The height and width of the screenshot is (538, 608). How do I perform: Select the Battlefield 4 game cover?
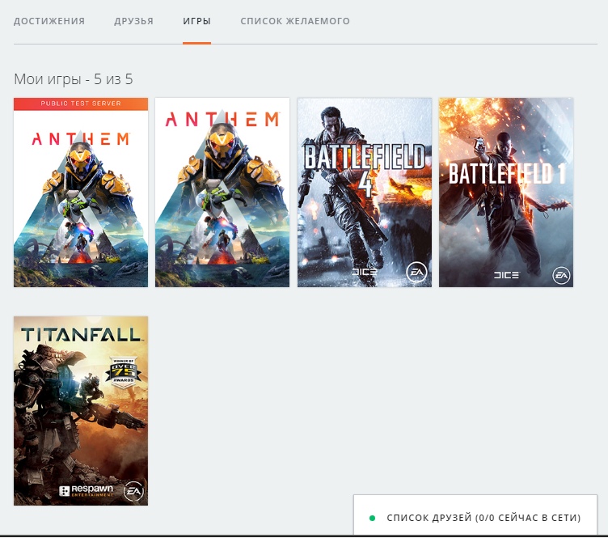pos(365,193)
